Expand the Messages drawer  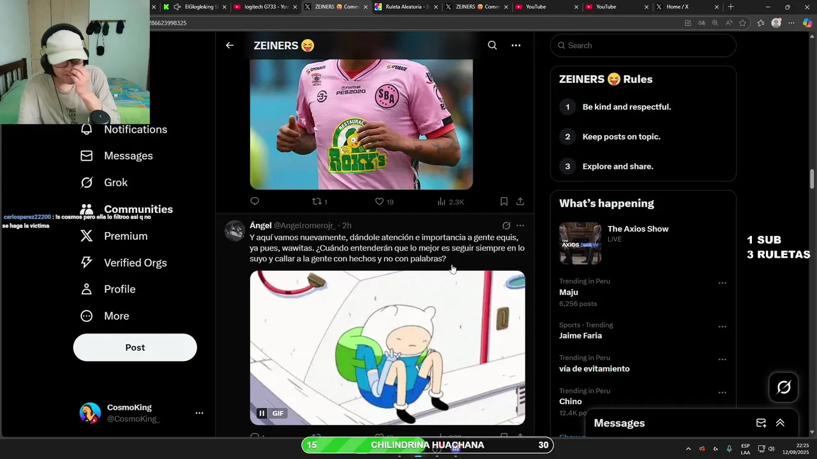pos(780,423)
